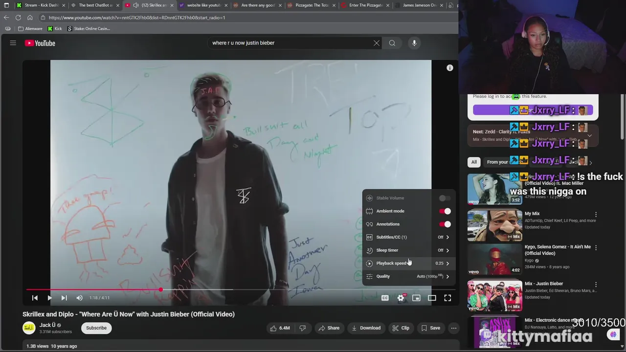
Task: Open the Quality submenu
Action: coord(408,276)
